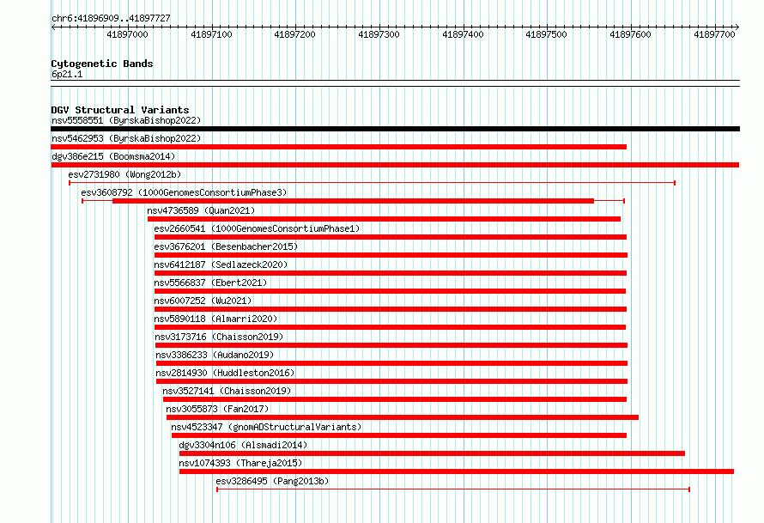
Task: Click the red nsv4736589 variant bar
Action: (x=384, y=219)
